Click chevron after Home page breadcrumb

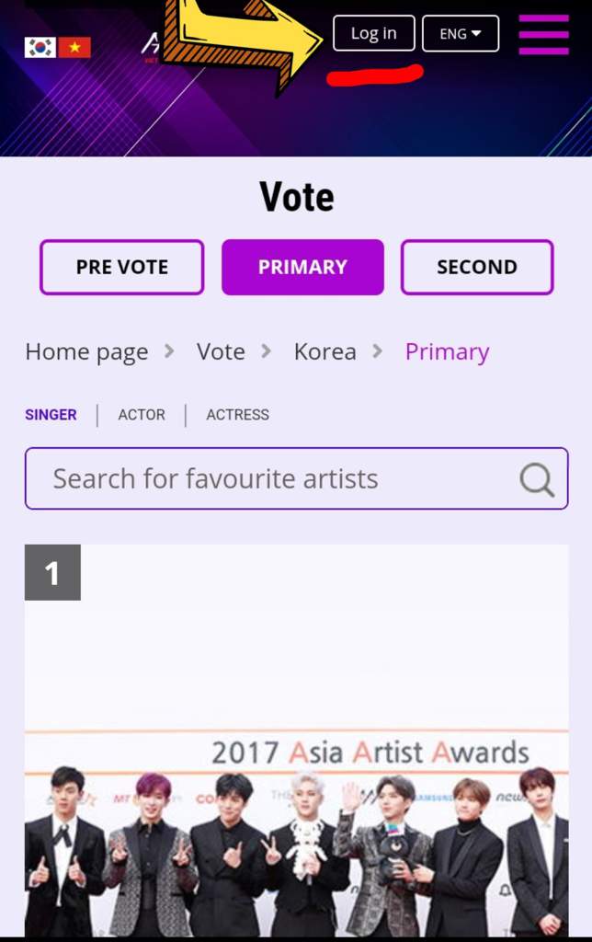tap(169, 350)
